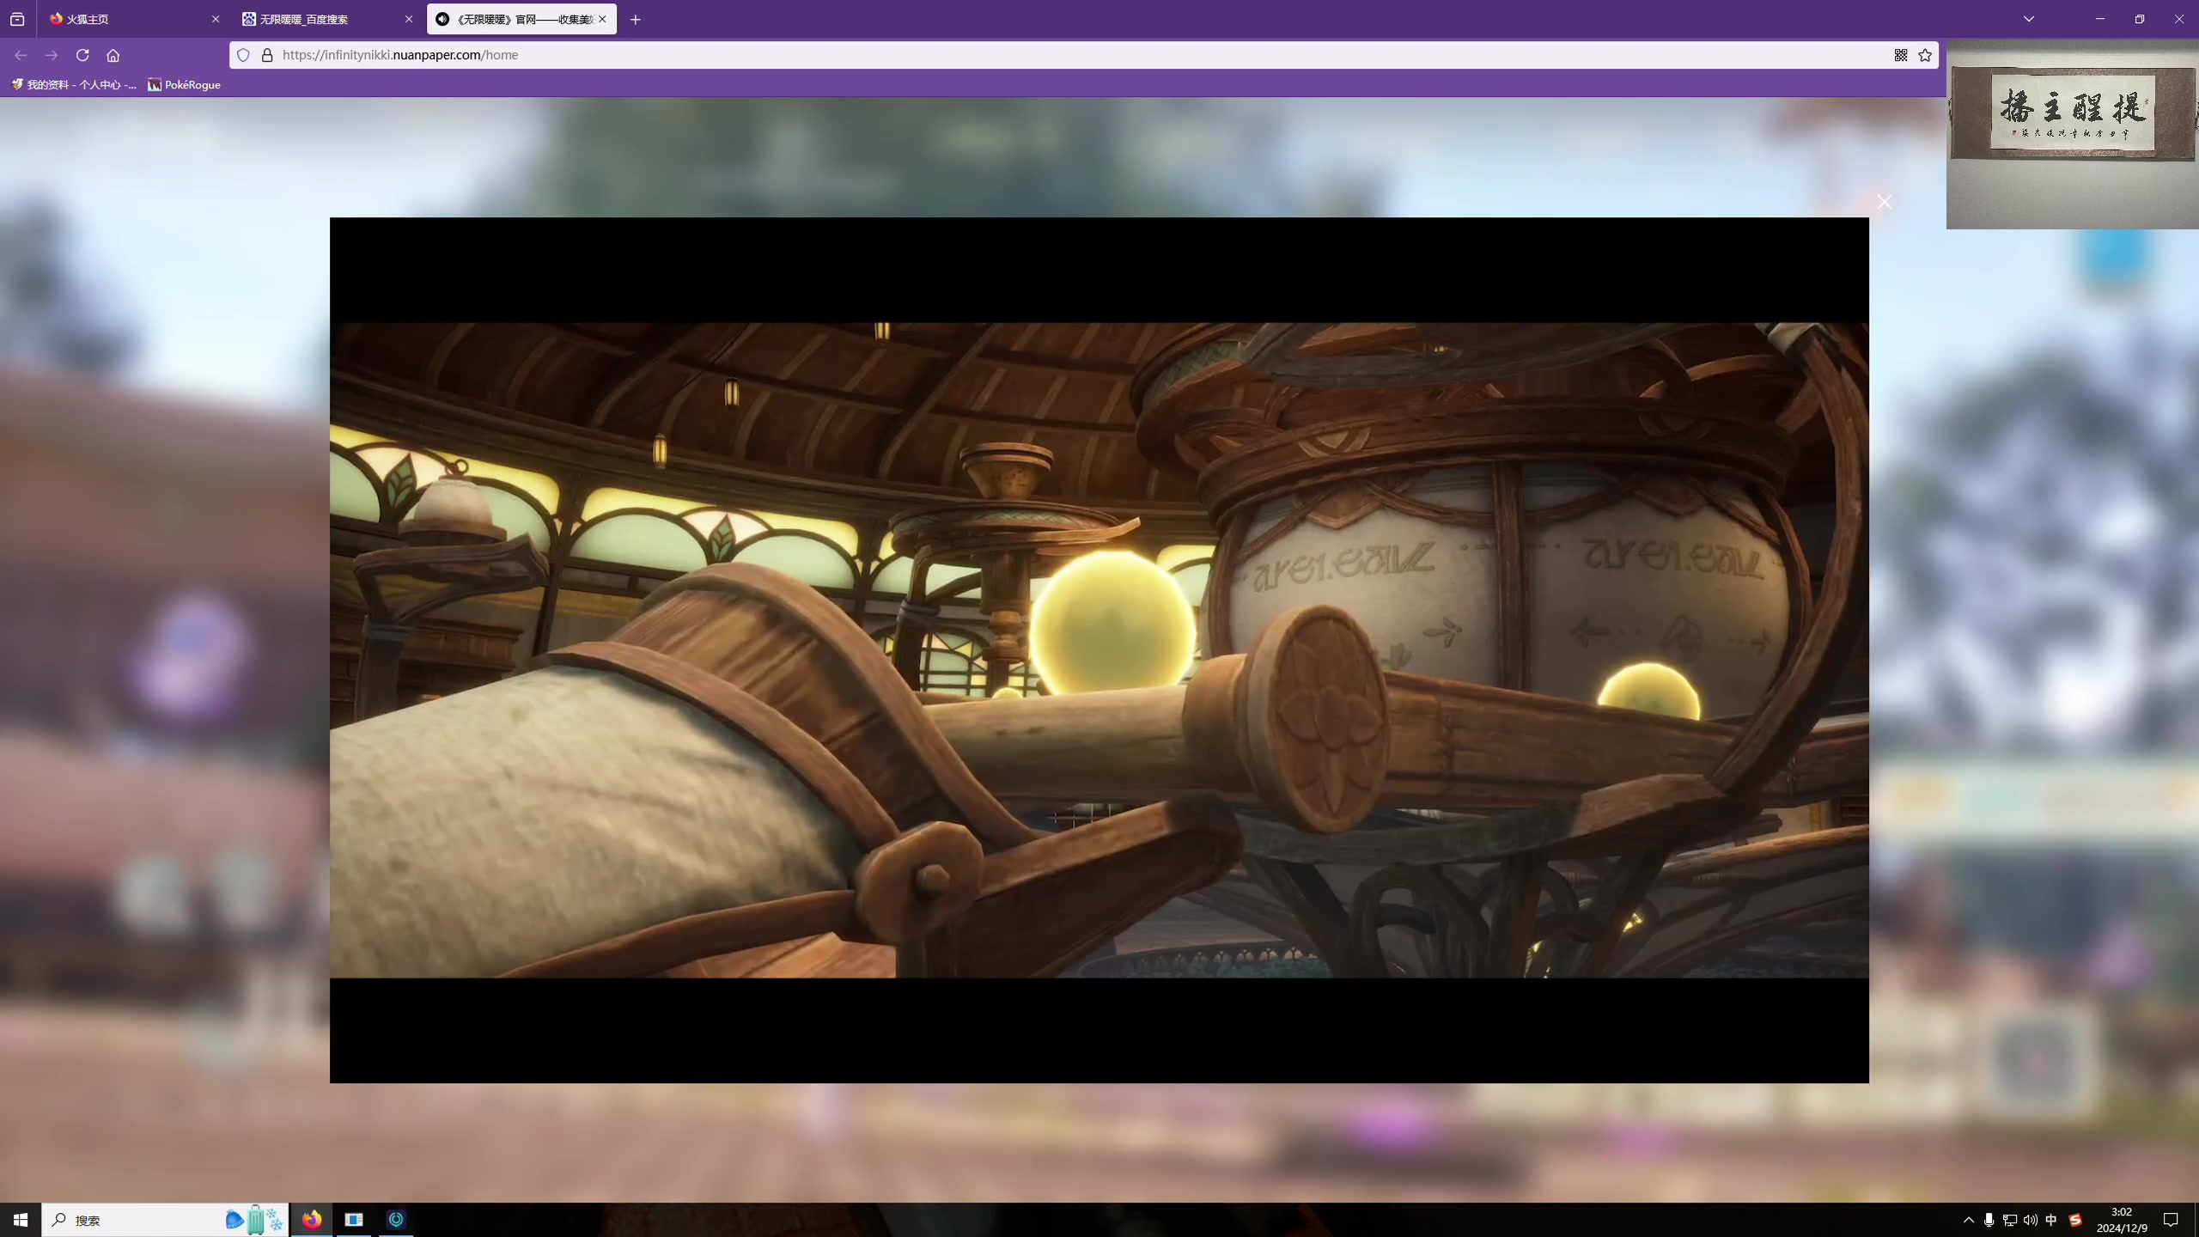Open a new browser tab
This screenshot has width=2199, height=1237.
pyautogui.click(x=636, y=19)
